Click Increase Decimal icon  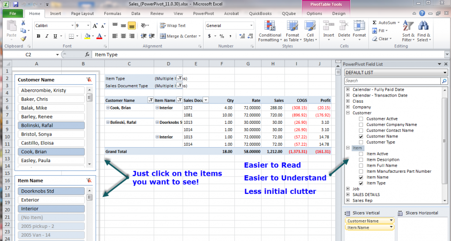tap(242, 36)
